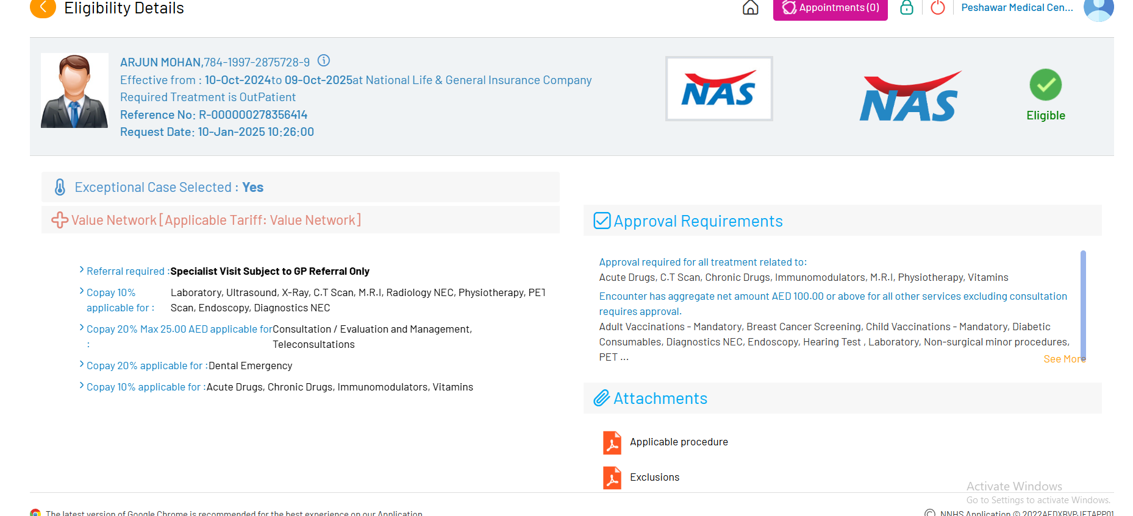Image resolution: width=1133 pixels, height=516 pixels.
Task: Click the large NAS insurer logo
Action: [x=910, y=96]
